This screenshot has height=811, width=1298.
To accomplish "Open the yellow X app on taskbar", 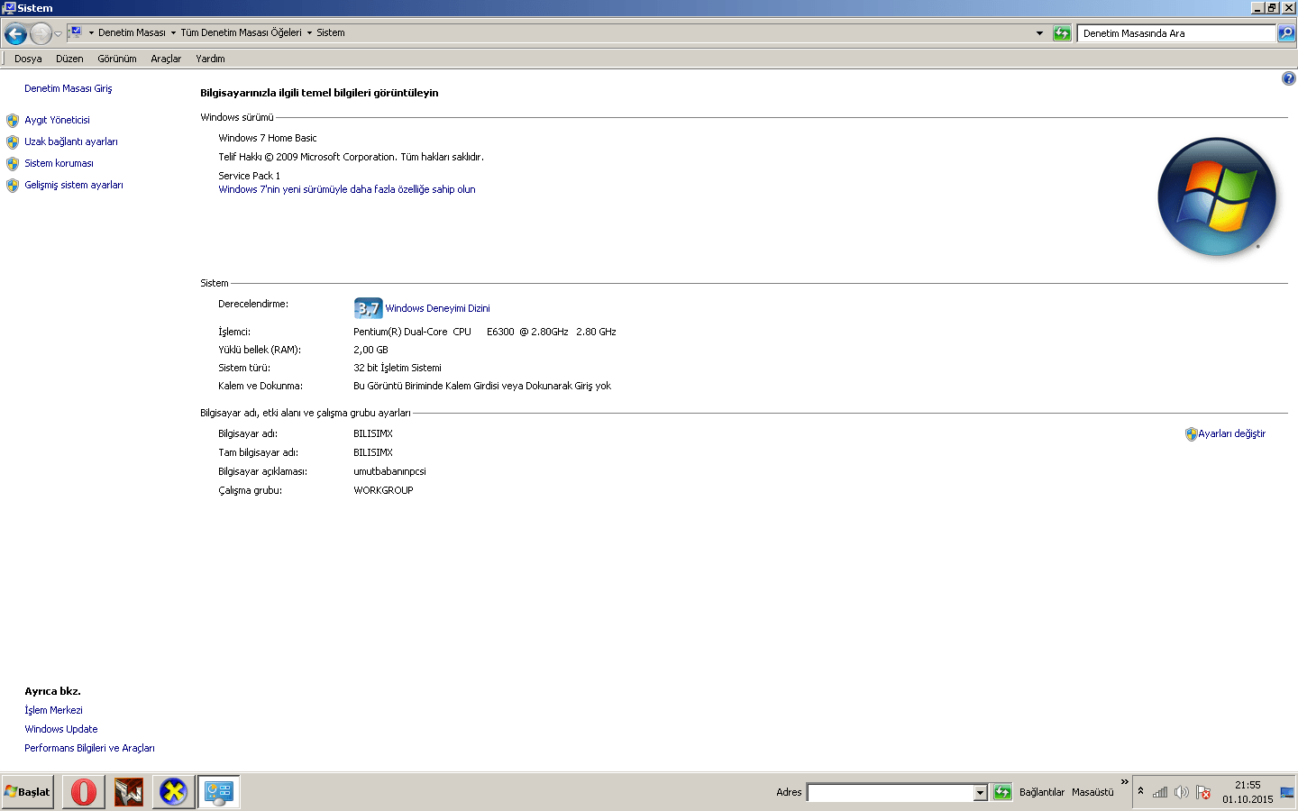I will pos(173,792).
